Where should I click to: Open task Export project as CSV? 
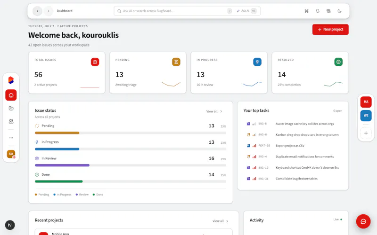[293, 146]
